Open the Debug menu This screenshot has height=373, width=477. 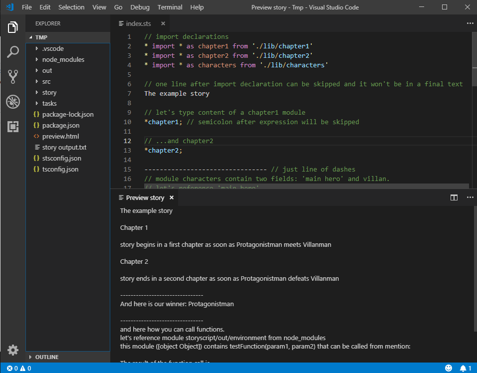coord(140,7)
